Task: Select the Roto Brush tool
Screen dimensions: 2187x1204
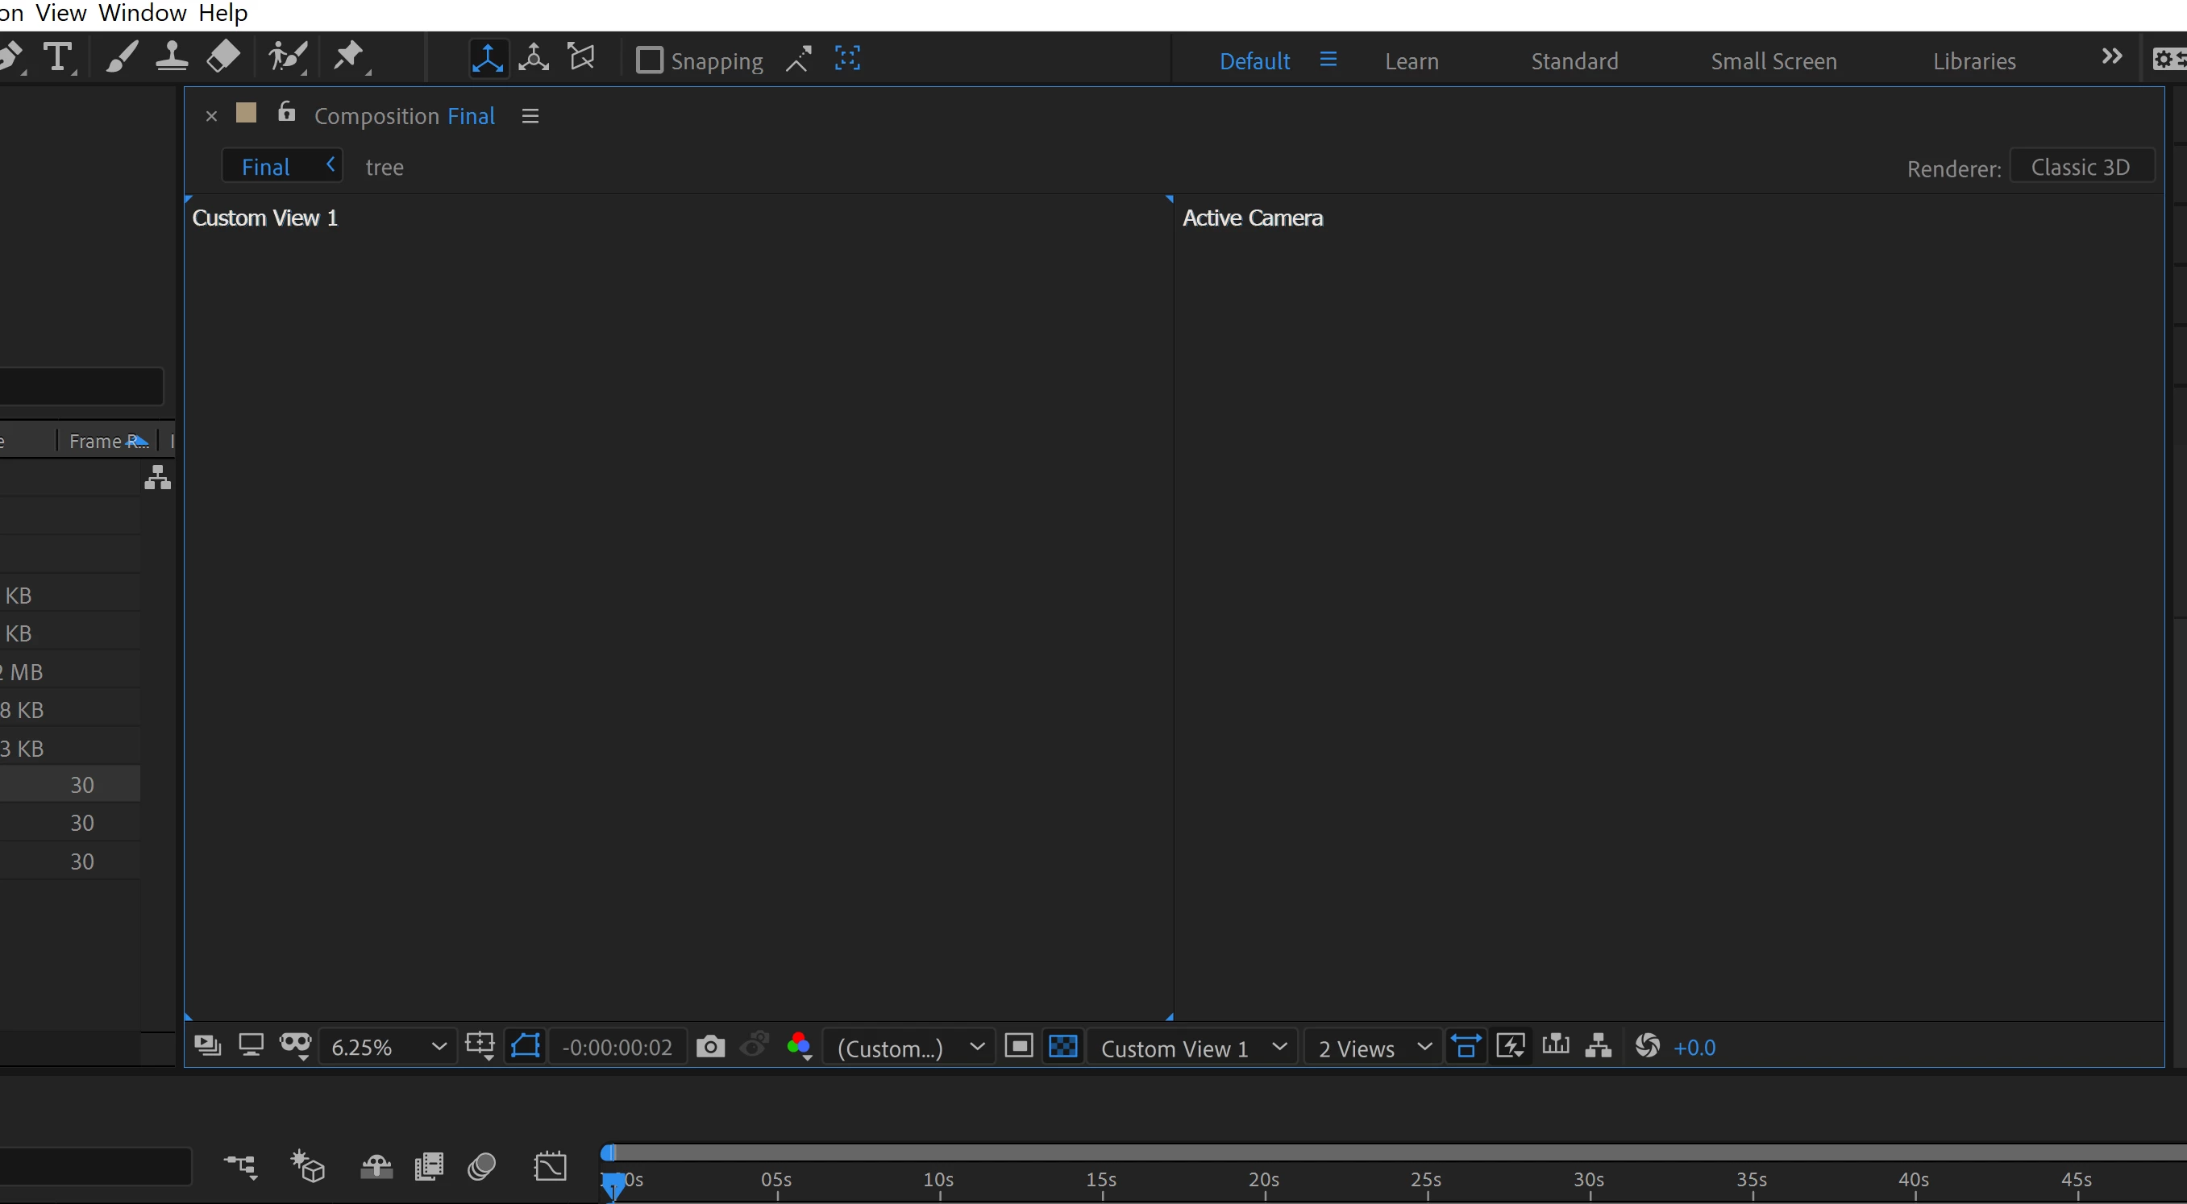Action: [x=287, y=58]
